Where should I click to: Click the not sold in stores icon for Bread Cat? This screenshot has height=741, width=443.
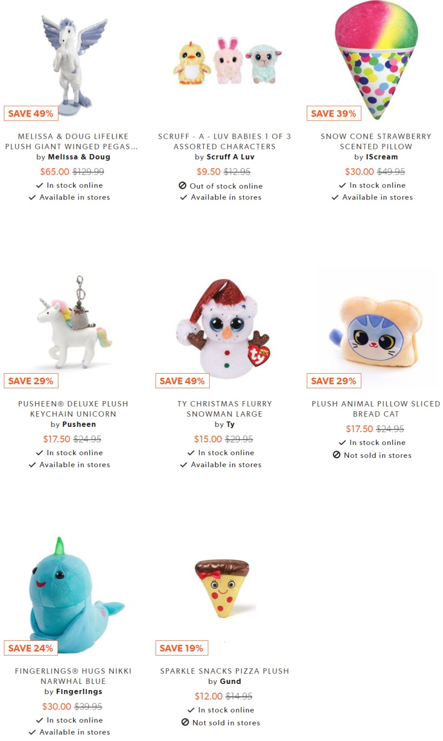[x=337, y=455]
